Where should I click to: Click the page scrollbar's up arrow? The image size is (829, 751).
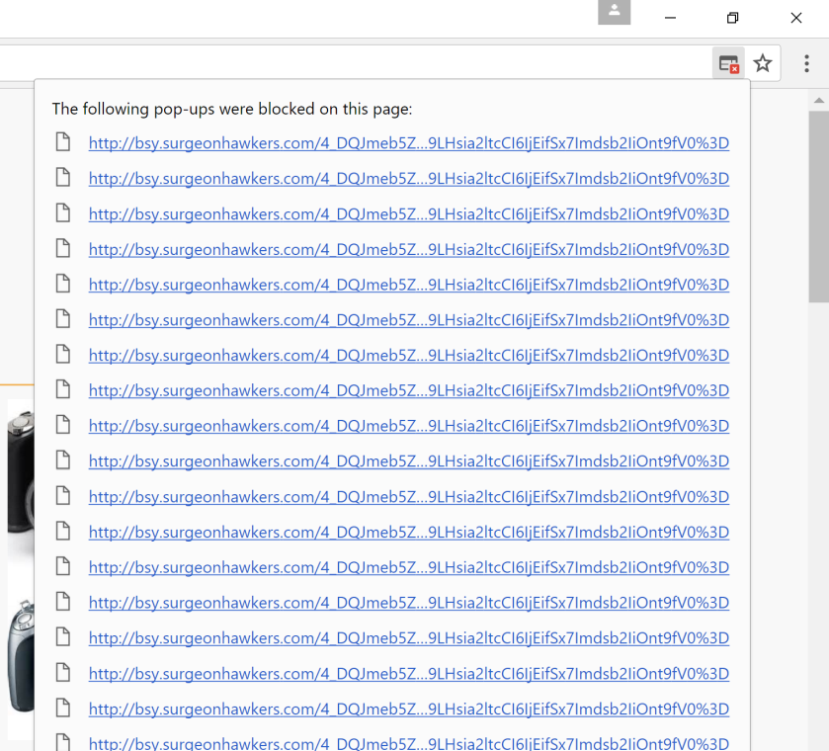coord(818,100)
